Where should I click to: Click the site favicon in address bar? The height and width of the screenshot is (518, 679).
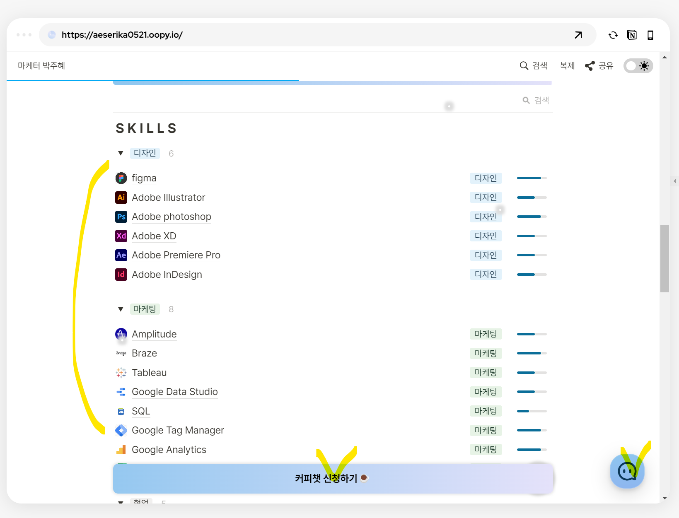(52, 35)
